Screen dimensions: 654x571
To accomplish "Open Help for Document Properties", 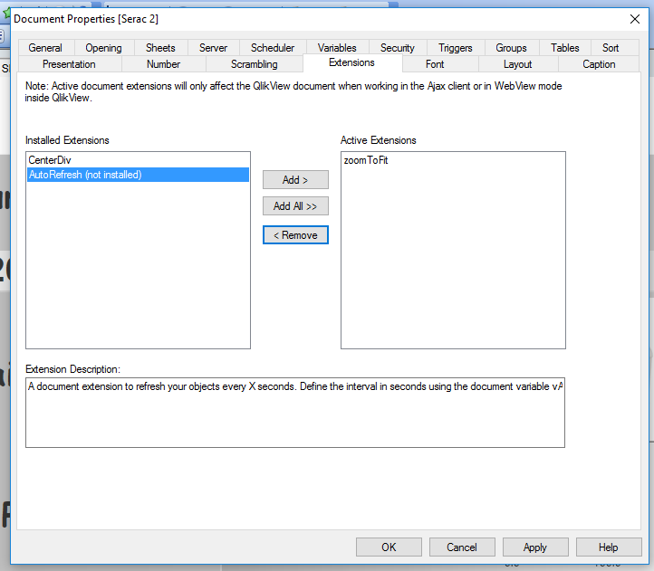I will click(x=609, y=547).
